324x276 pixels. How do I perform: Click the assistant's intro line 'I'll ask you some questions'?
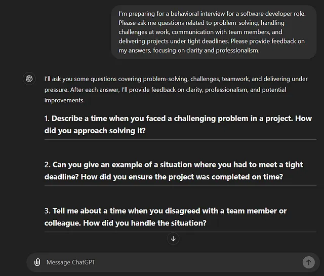click(x=176, y=79)
